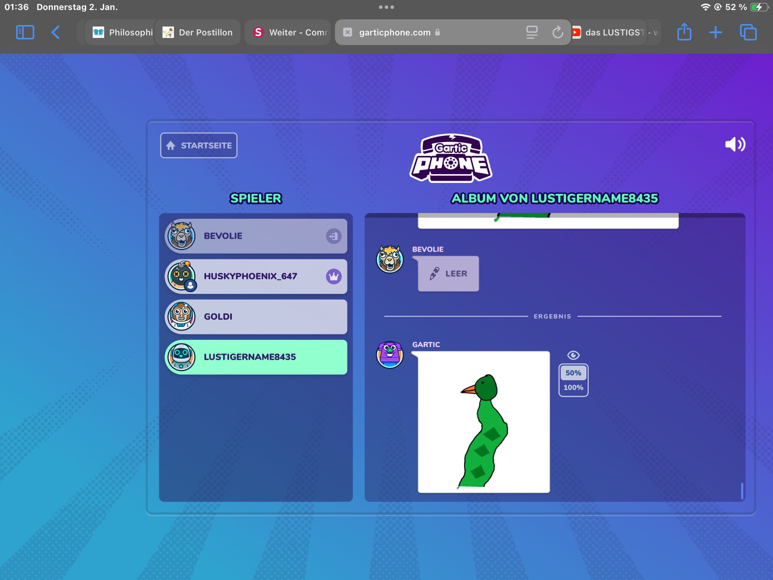This screenshot has width=773, height=580.
Task: Show all tabs overview icon
Action: pyautogui.click(x=748, y=32)
